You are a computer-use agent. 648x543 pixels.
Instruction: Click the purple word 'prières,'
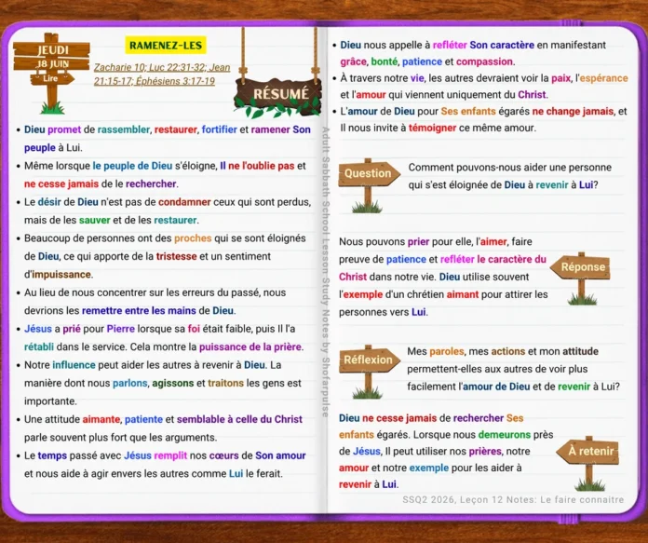(x=486, y=451)
